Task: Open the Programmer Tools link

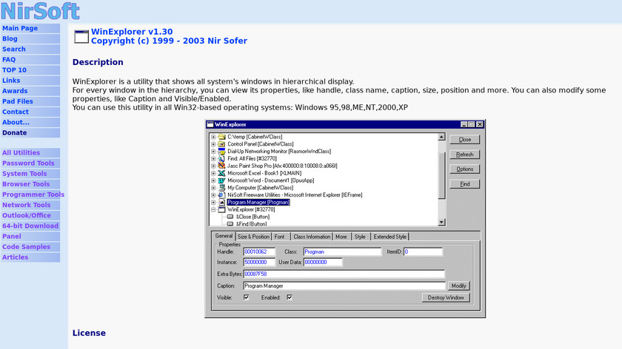Action: click(33, 194)
